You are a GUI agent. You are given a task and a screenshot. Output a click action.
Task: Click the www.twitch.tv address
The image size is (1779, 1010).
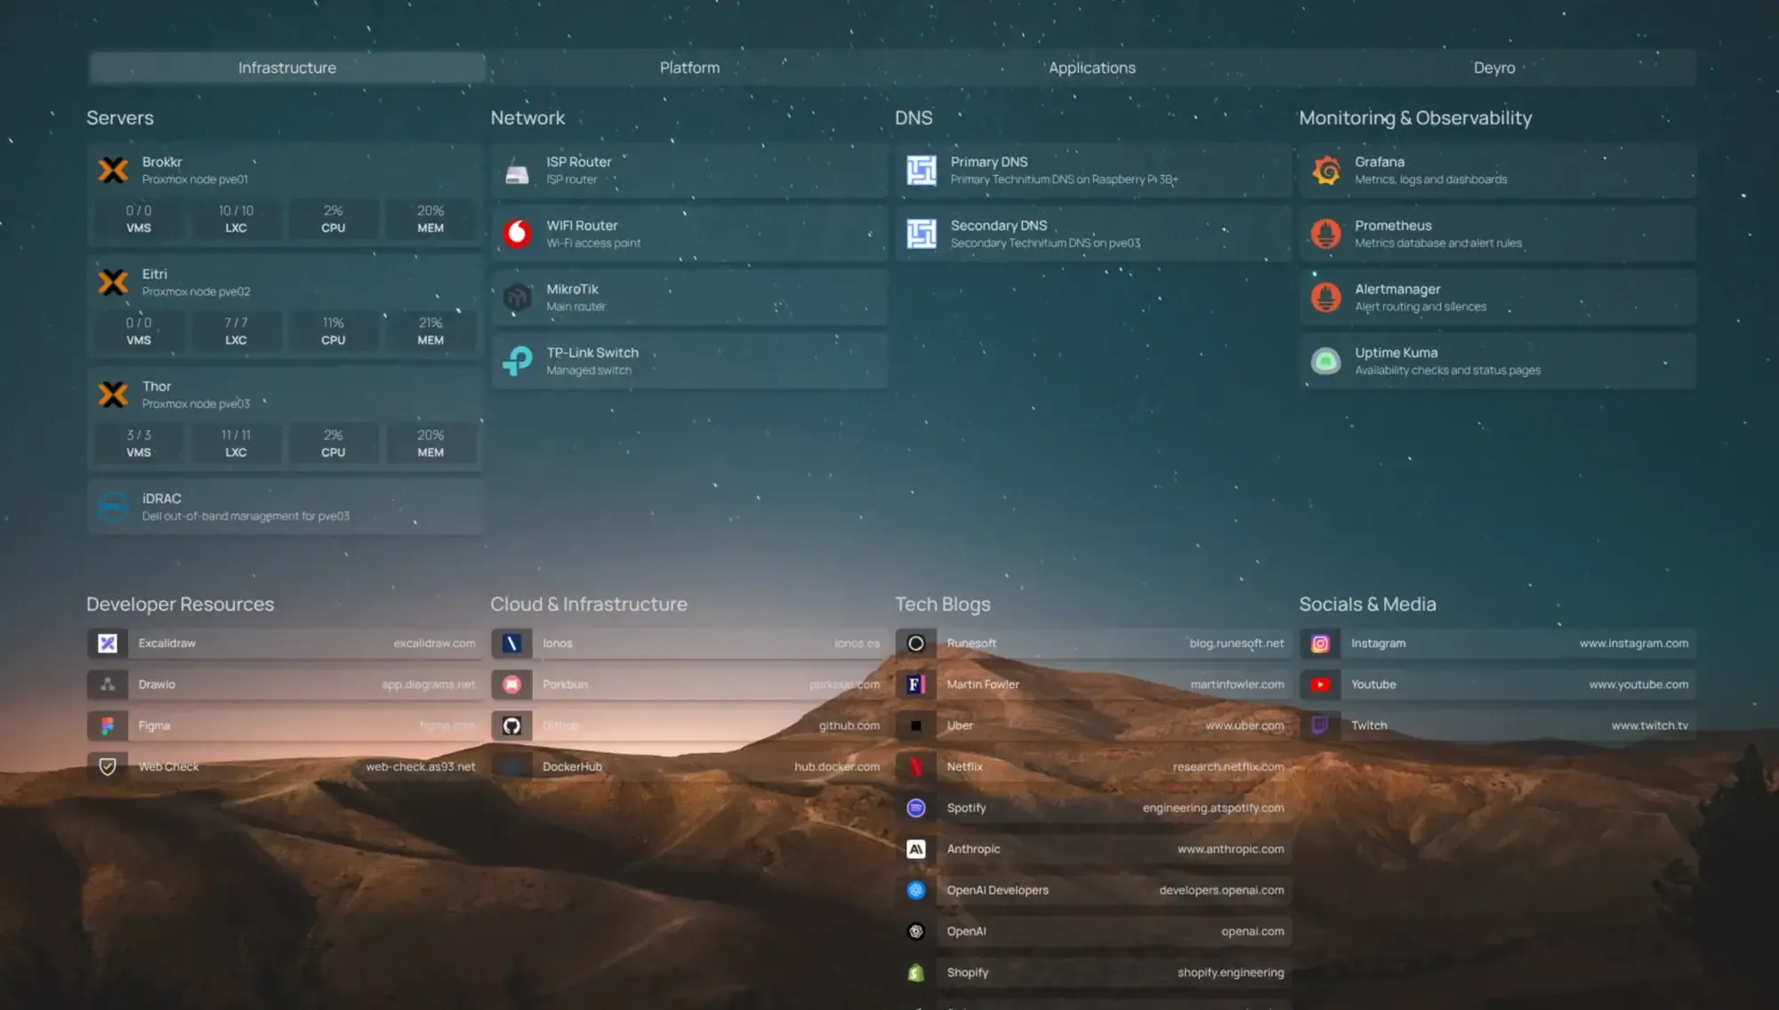pyautogui.click(x=1649, y=725)
